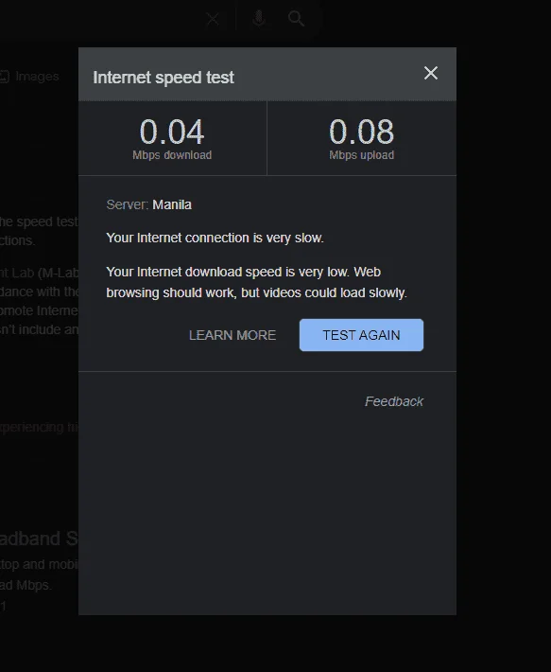Image resolution: width=551 pixels, height=672 pixels.
Task: Click the Internet speed test title
Action: click(x=164, y=78)
